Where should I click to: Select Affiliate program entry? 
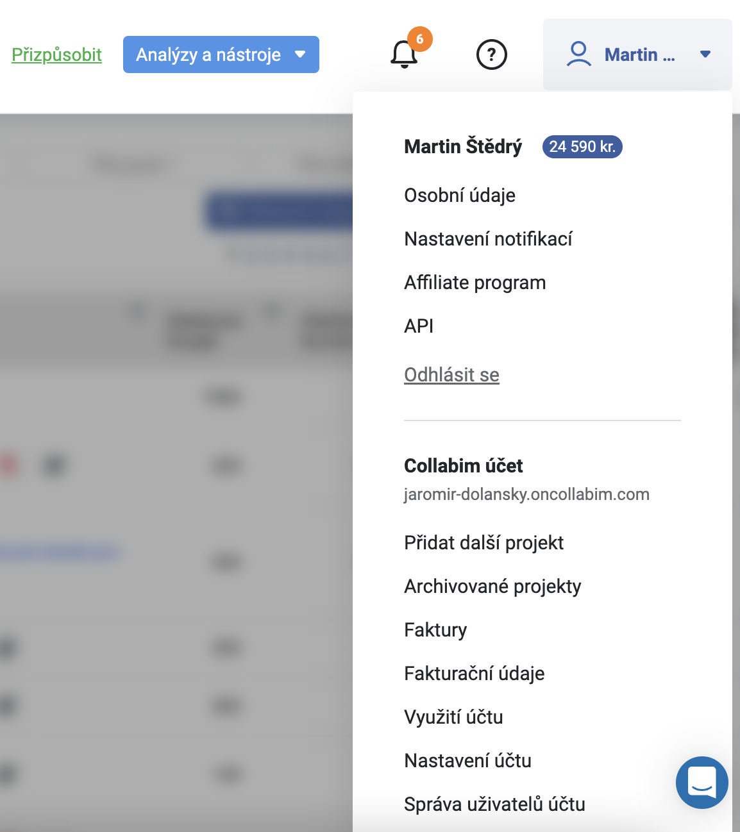coord(475,283)
